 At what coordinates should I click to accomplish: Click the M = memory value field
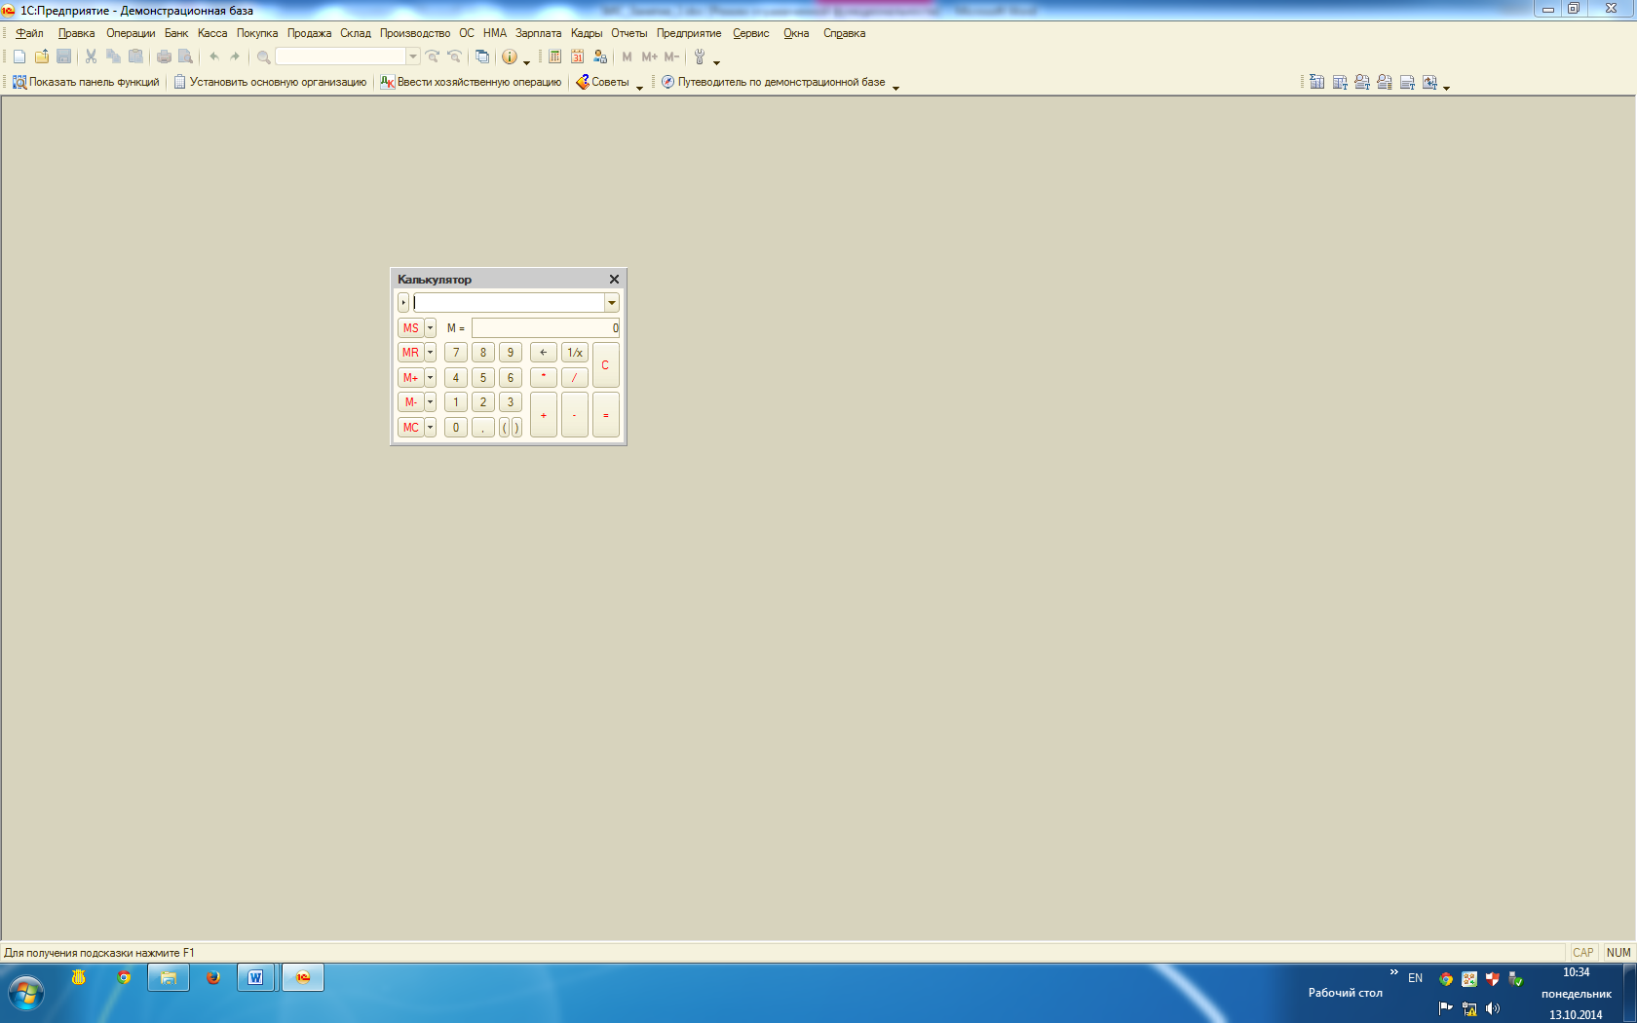546,328
